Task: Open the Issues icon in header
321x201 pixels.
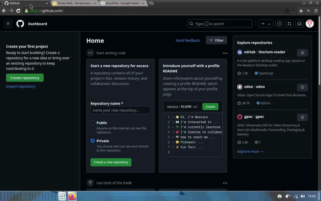Action: (x=279, y=24)
